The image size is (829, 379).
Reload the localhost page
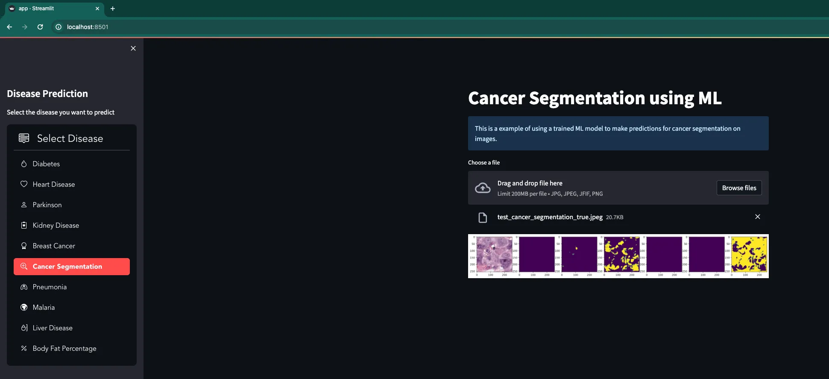tap(40, 27)
